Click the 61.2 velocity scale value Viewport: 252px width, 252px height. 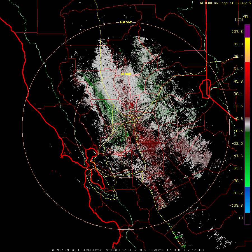[238, 69]
